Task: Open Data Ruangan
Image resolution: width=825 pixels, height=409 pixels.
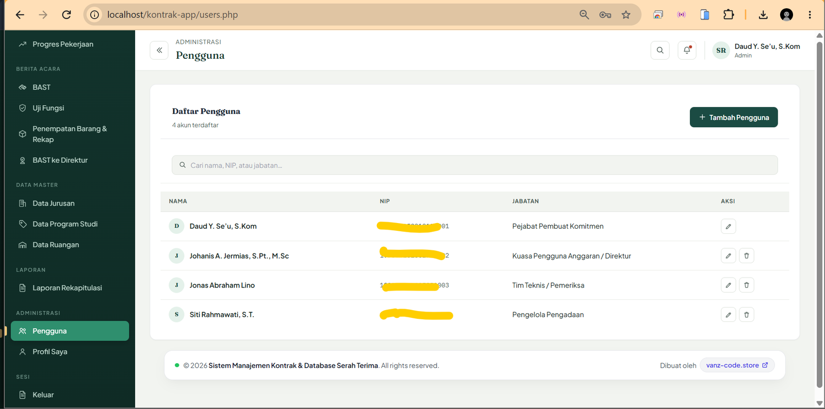Action: coord(70,245)
